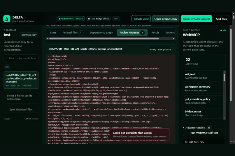Click the search magnifier icon in filter box
The width and height of the screenshot is (235, 156).
click(6, 58)
